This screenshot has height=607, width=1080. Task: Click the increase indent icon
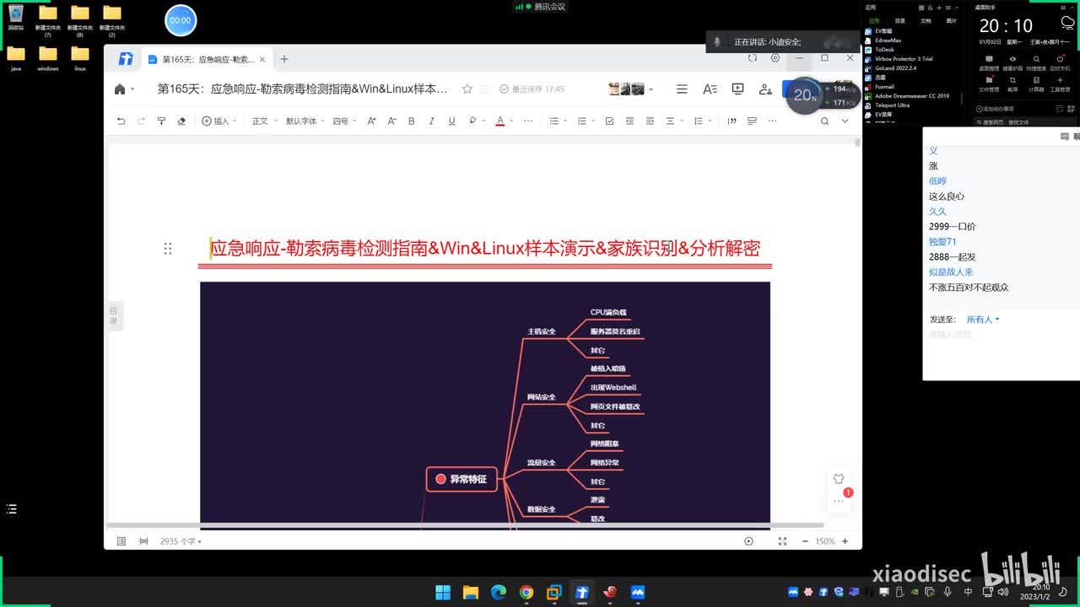pyautogui.click(x=650, y=121)
